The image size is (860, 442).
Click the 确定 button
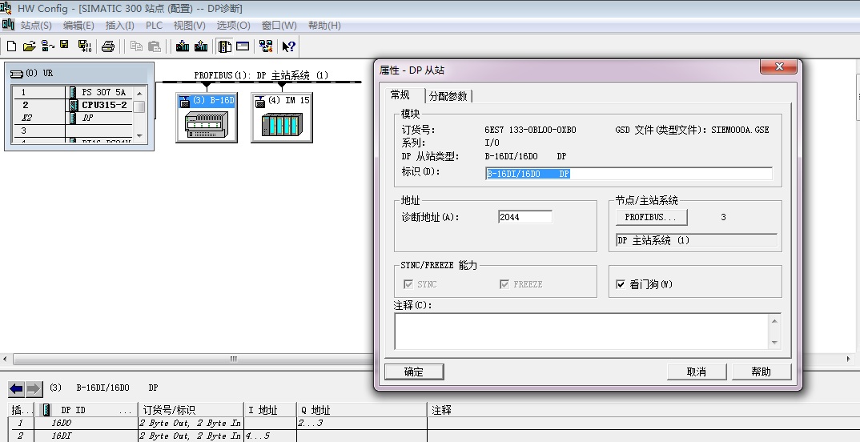click(413, 372)
